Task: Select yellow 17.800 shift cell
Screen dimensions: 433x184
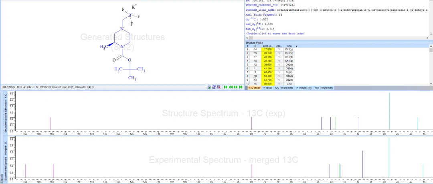Action: tap(268, 49)
